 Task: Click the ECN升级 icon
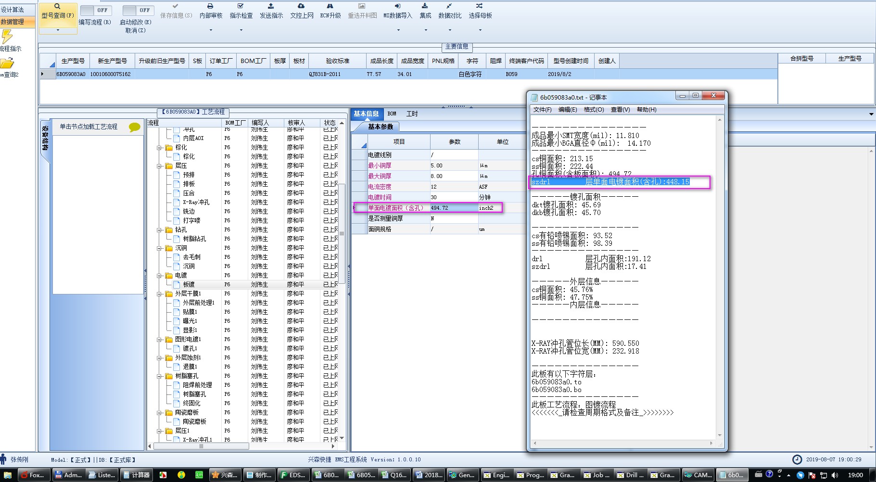330,6
